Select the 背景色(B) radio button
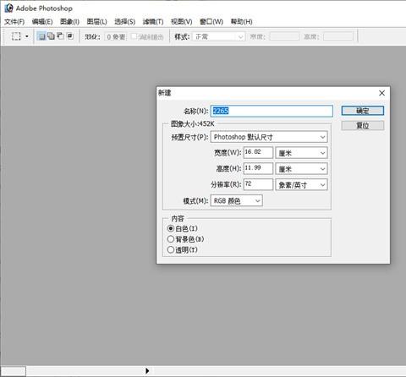The width and height of the screenshot is (406, 377). 170,239
